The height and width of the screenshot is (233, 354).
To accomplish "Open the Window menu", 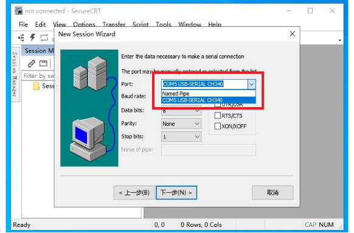I will pyautogui.click(x=190, y=24).
